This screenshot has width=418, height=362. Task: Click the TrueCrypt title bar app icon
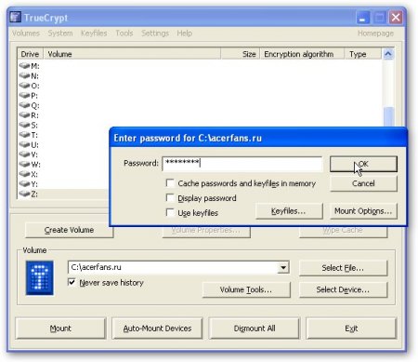point(15,17)
